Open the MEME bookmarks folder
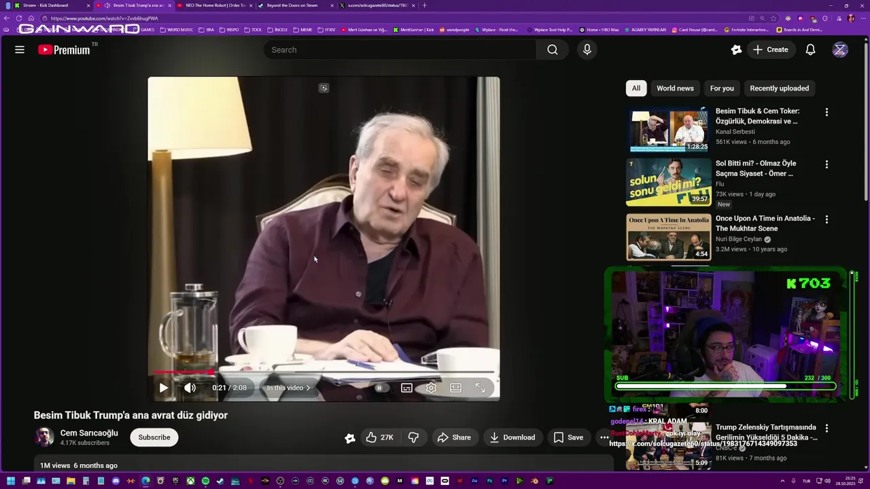Viewport: 870px width, 489px height. tap(302, 30)
